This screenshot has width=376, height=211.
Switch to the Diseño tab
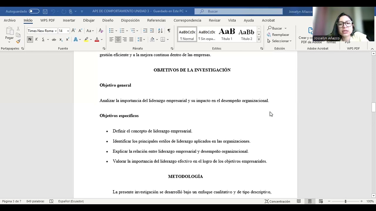coord(108,20)
